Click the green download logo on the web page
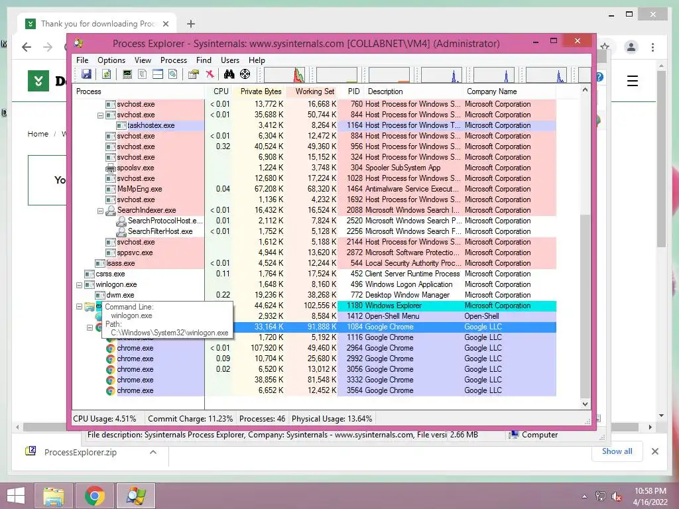This screenshot has height=509, width=679. [x=38, y=80]
